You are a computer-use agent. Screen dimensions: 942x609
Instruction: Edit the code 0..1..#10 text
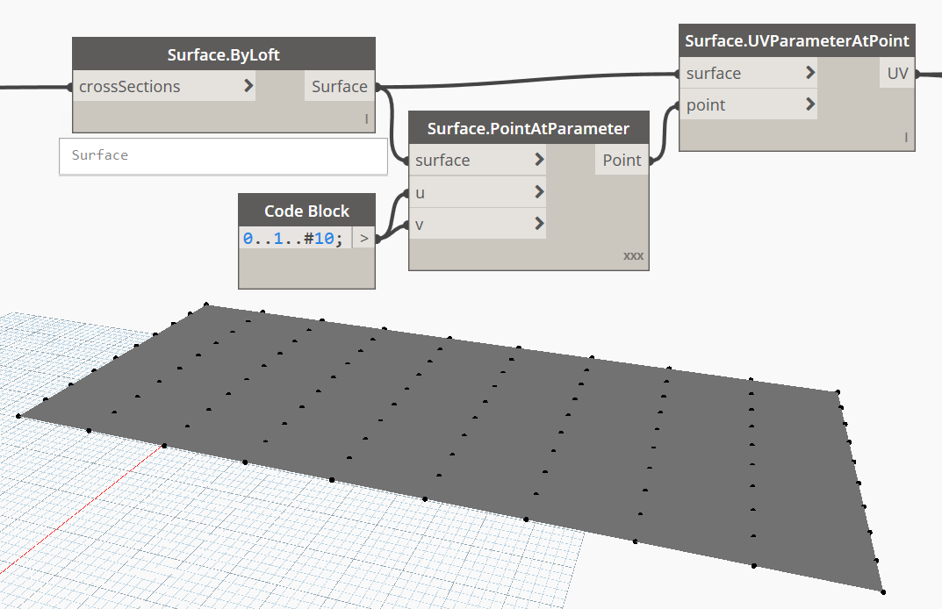click(293, 238)
